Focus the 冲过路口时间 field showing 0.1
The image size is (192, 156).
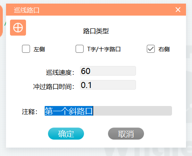[x=108, y=85]
